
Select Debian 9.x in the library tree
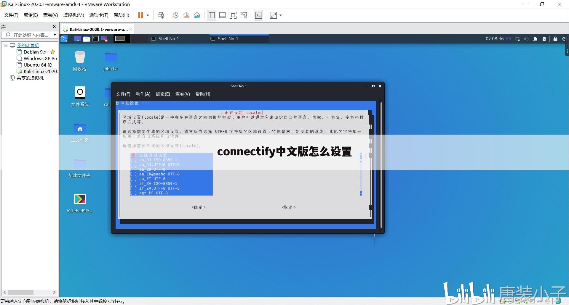(36, 52)
